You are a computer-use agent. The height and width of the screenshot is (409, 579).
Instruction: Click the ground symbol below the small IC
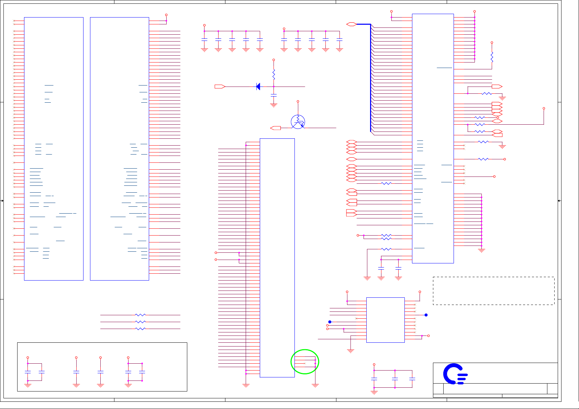350,351
